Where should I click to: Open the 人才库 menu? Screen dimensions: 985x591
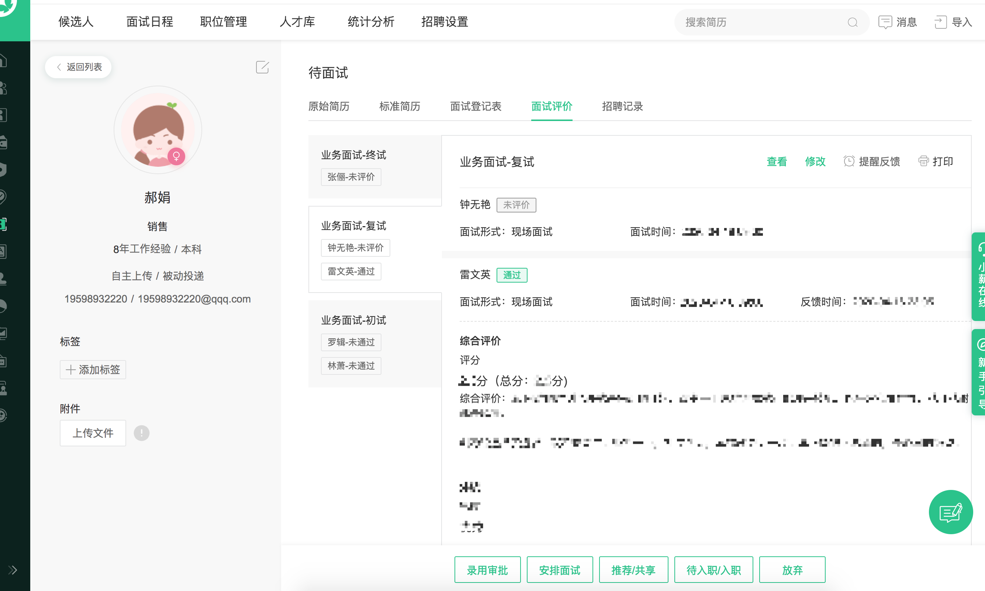pos(297,21)
